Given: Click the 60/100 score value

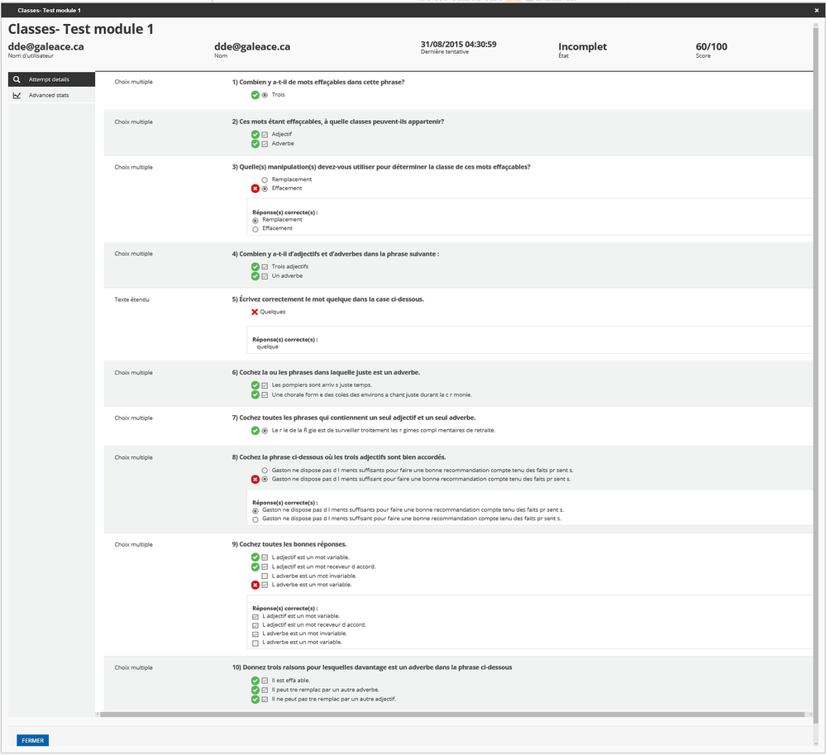Looking at the screenshot, I should (x=711, y=46).
